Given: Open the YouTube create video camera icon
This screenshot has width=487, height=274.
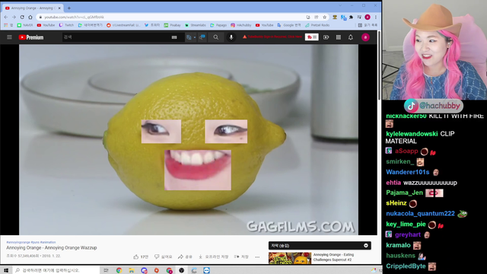Looking at the screenshot, I should click(326, 37).
